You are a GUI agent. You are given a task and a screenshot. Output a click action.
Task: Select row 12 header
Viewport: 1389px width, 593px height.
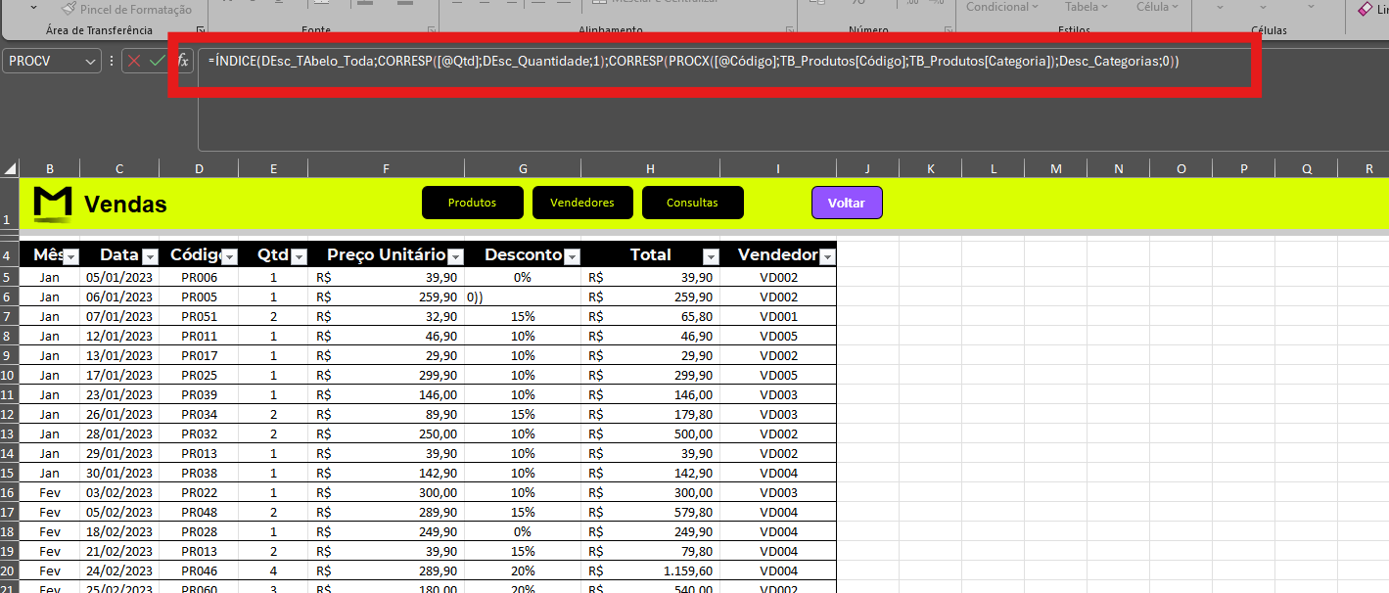tap(9, 414)
